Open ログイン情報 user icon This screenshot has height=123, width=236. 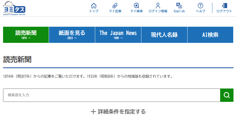pyautogui.click(x=158, y=6)
